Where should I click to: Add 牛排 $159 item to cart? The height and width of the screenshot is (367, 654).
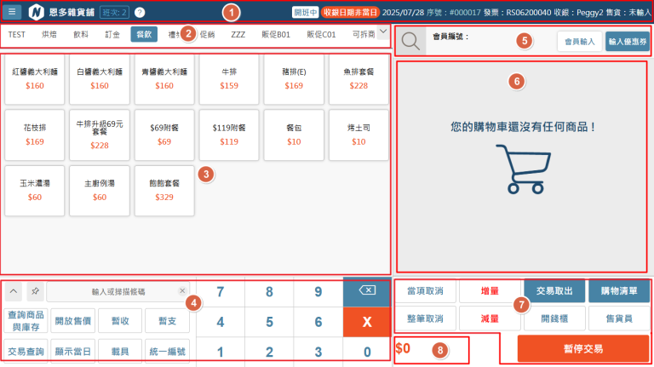[x=229, y=79]
